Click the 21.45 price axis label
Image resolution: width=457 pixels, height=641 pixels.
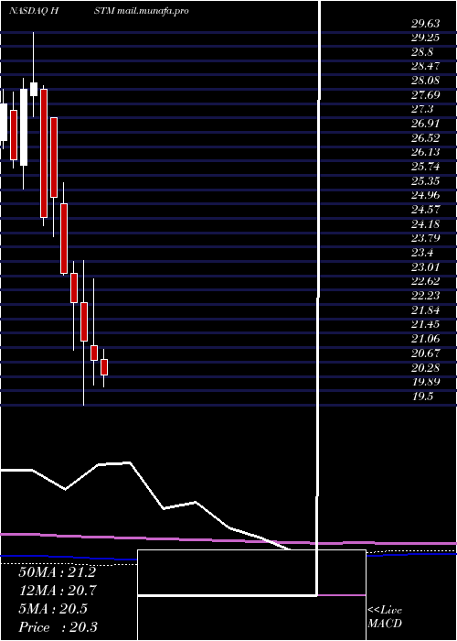click(425, 324)
